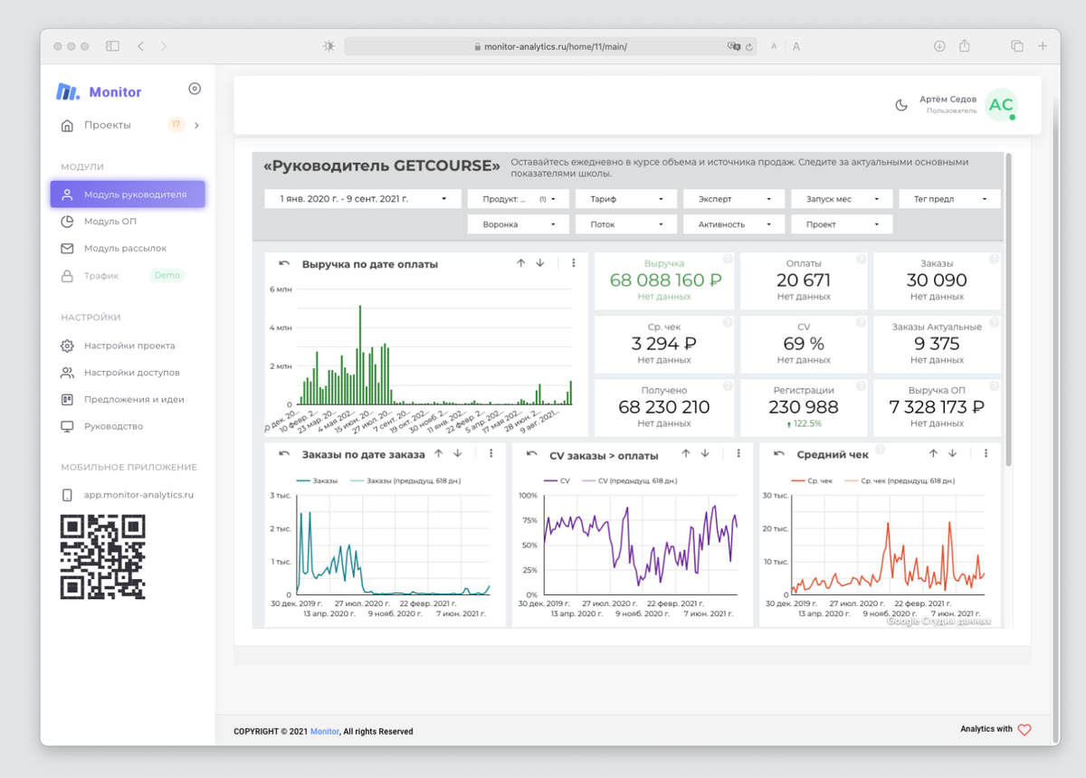Screen dimensions: 1086x778
Task: Click the monitor-analytics.ru address bar
Action: (x=550, y=46)
